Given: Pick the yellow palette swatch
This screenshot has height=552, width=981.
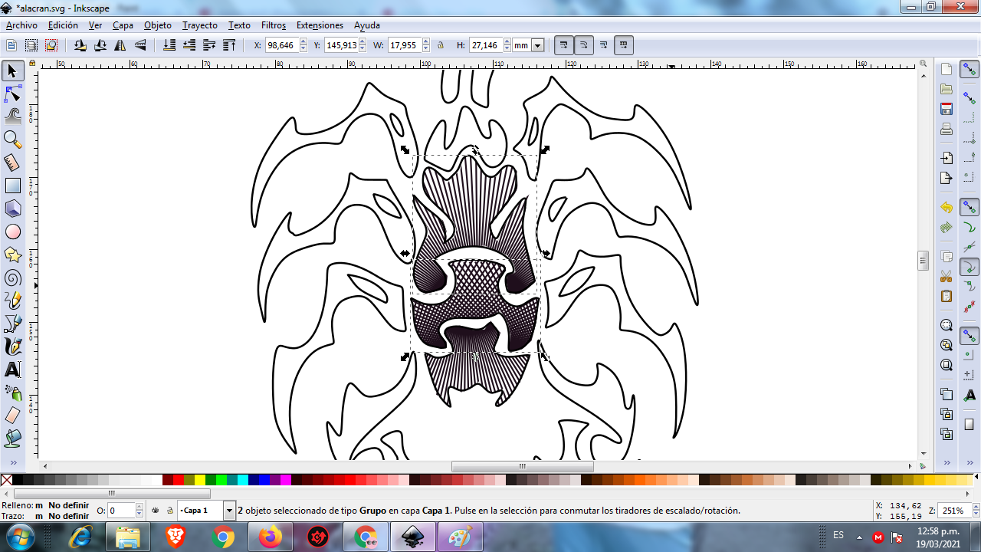Looking at the screenshot, I should pos(199,480).
